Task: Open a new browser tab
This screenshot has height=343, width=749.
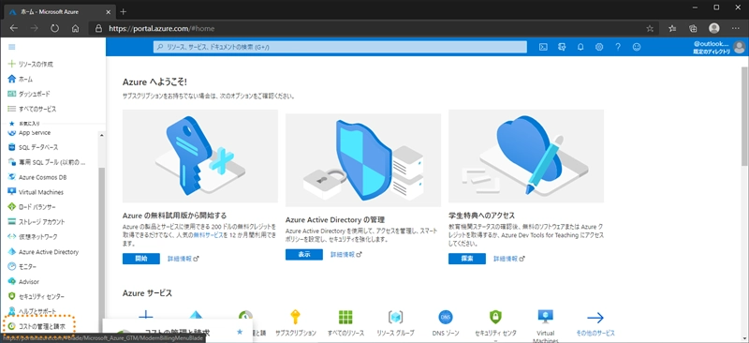Action: click(123, 11)
